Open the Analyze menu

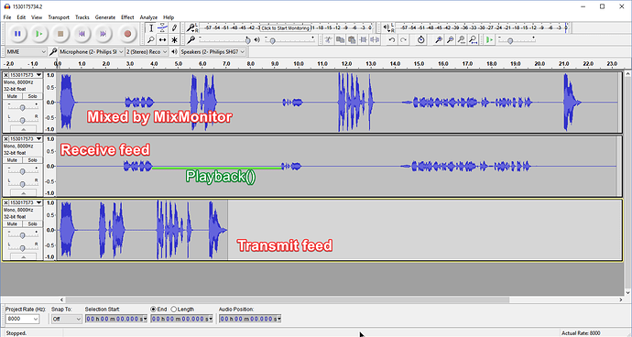[148, 17]
